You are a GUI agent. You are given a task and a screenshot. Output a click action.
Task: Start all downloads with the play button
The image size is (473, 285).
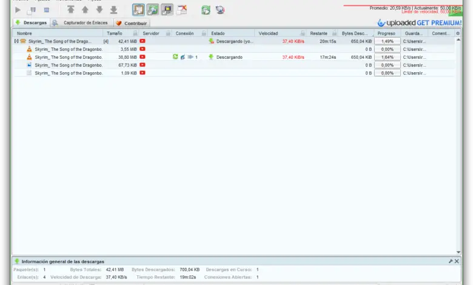18,10
